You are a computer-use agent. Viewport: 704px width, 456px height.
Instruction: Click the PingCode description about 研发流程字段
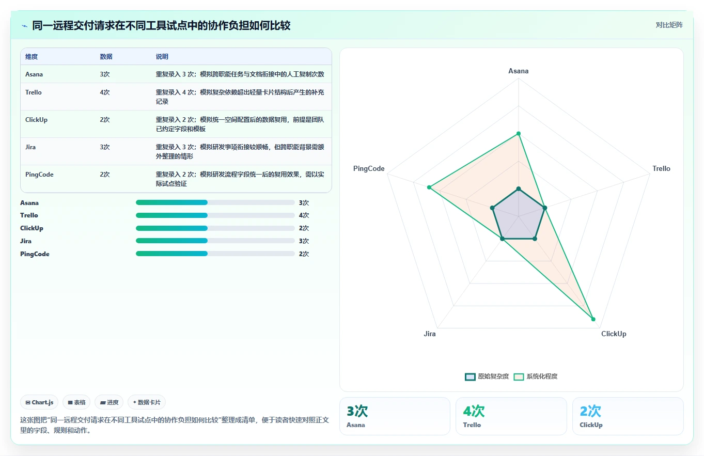(240, 179)
